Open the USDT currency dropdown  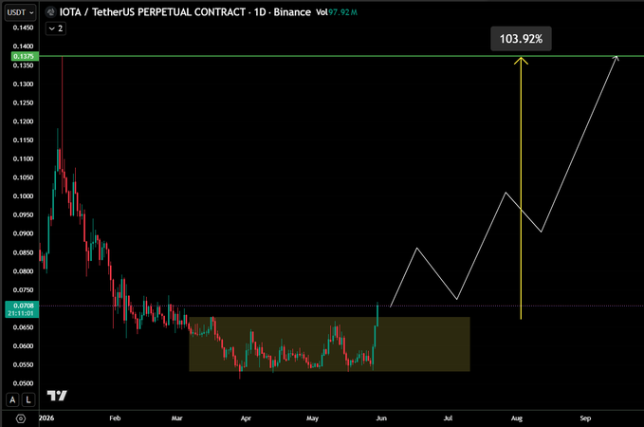click(20, 12)
